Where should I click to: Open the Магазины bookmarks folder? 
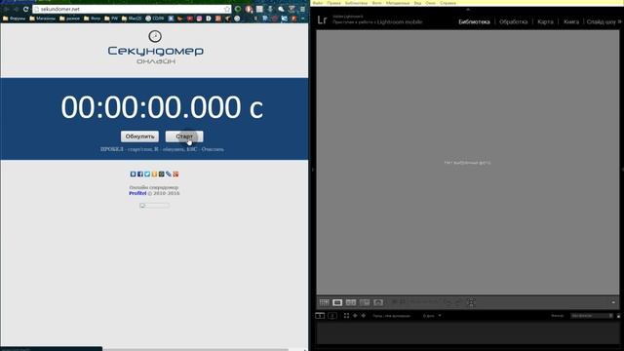pos(42,19)
